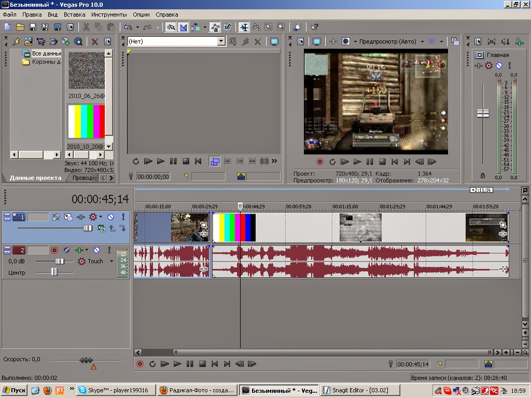Remove selected media with red X icon
Image resolution: width=531 pixels, height=398 pixels.
(x=94, y=41)
